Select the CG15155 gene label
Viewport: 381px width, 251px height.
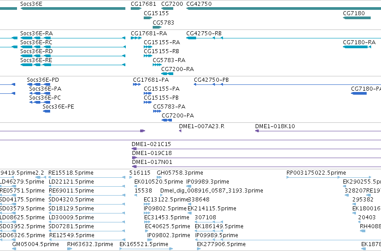click(x=156, y=13)
